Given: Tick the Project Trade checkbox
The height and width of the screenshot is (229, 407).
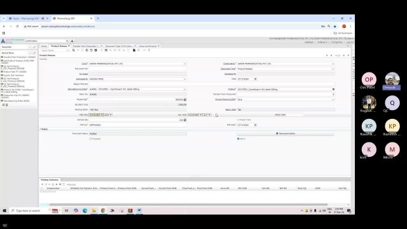Looking at the screenshot, I should point(238,120).
